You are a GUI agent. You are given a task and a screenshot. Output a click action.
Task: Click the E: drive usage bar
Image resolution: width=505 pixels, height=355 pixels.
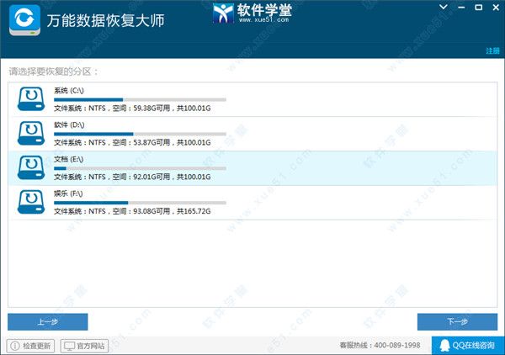(139, 168)
